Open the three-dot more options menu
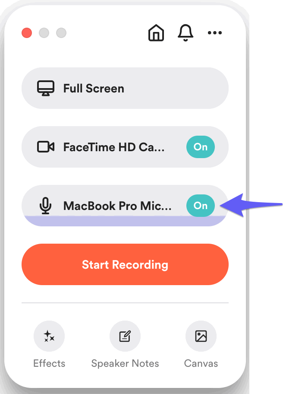The height and width of the screenshot is (394, 283). (x=215, y=33)
